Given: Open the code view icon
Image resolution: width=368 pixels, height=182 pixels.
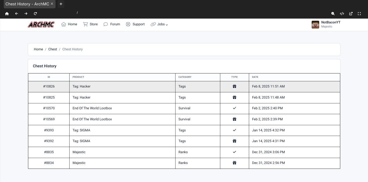Looking at the screenshot, I should [342, 13].
